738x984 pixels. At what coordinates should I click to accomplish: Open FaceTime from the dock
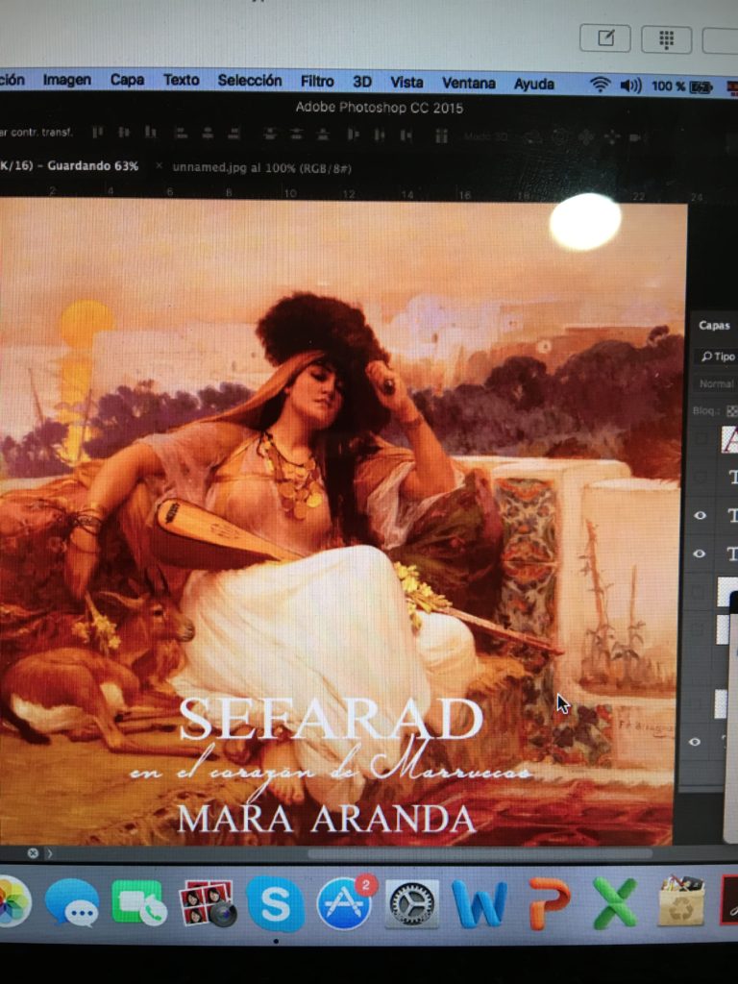[138, 903]
